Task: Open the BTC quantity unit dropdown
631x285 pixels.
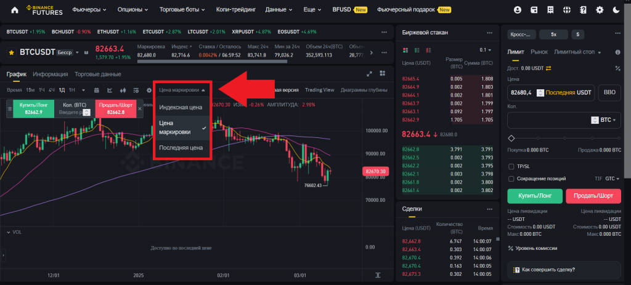Action: [608, 120]
